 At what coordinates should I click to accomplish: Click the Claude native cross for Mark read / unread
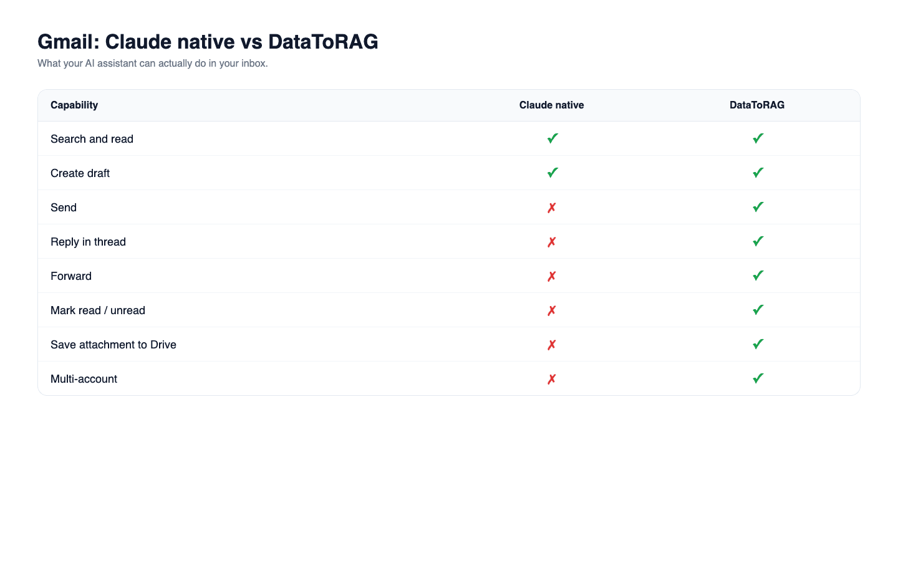(552, 310)
